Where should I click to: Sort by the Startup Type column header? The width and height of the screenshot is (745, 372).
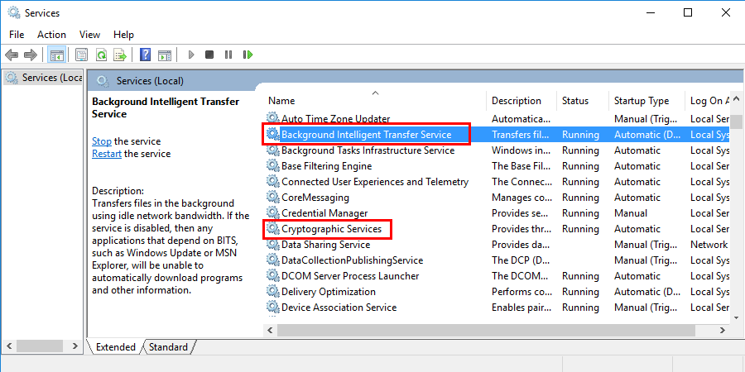pyautogui.click(x=646, y=101)
